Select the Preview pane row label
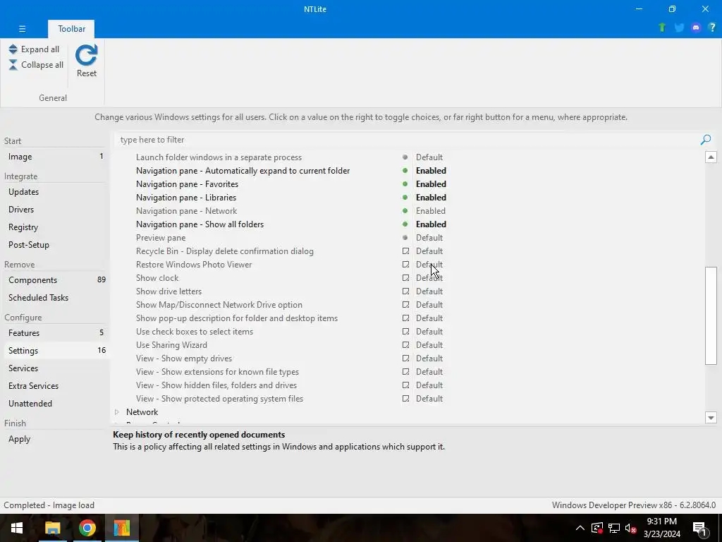 tap(161, 238)
